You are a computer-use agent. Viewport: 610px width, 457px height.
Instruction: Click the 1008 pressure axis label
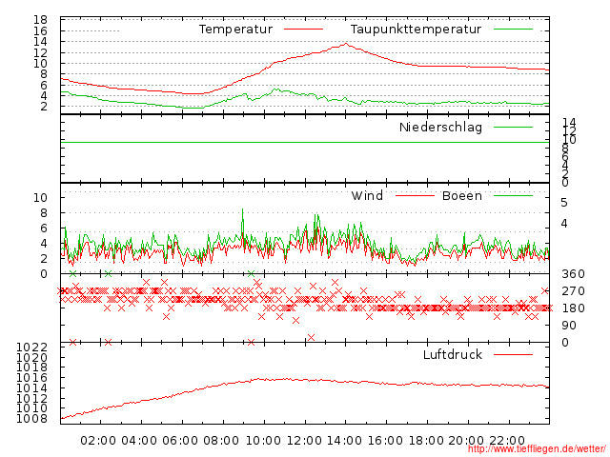point(31,419)
